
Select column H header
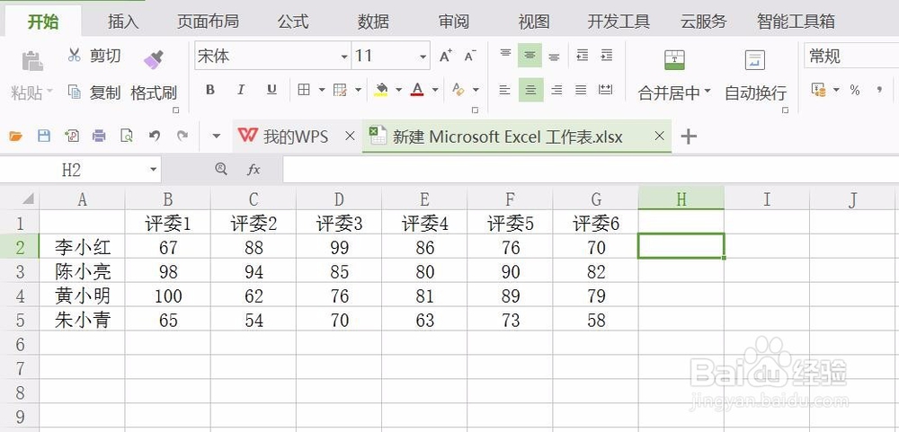click(x=681, y=199)
